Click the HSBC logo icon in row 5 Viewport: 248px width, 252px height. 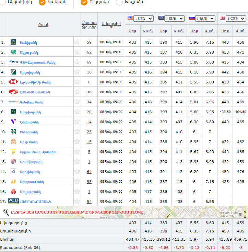(13, 82)
